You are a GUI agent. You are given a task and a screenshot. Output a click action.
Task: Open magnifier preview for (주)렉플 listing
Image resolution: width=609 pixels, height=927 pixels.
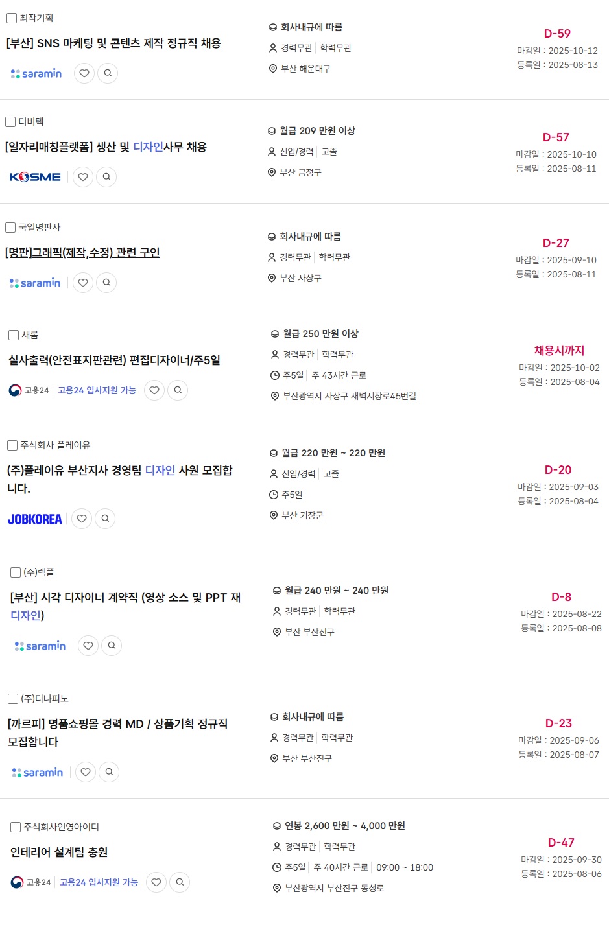point(112,646)
